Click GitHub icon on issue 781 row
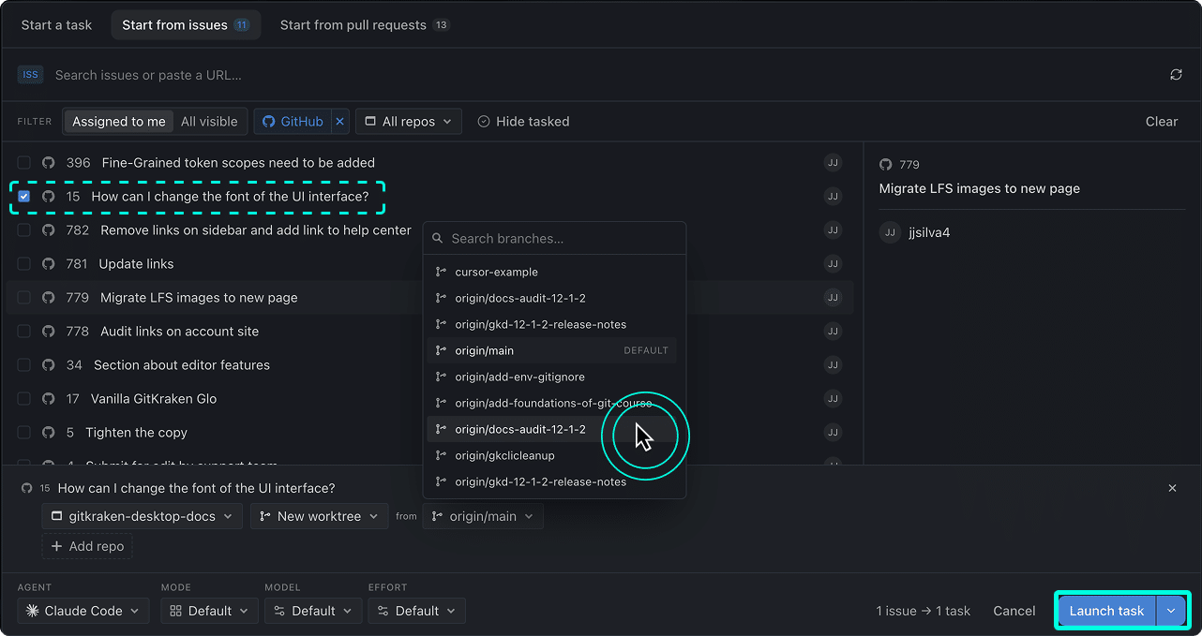The width and height of the screenshot is (1202, 636). coord(49,264)
